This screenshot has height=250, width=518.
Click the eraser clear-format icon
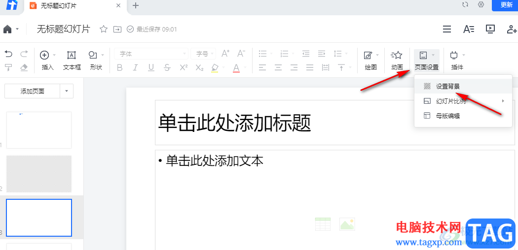pos(24,67)
